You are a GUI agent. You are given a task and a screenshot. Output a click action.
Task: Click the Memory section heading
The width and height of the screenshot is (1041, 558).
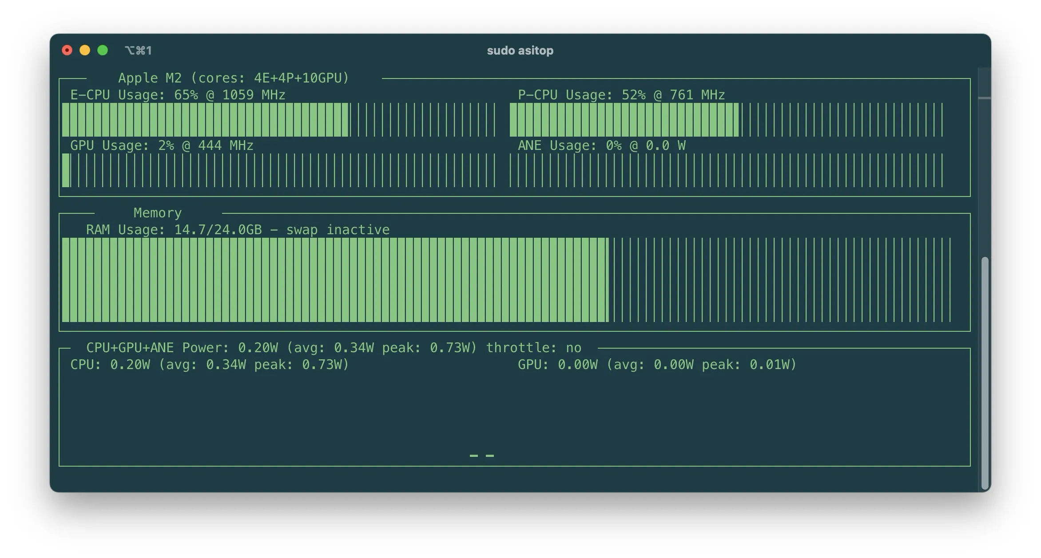(x=158, y=213)
